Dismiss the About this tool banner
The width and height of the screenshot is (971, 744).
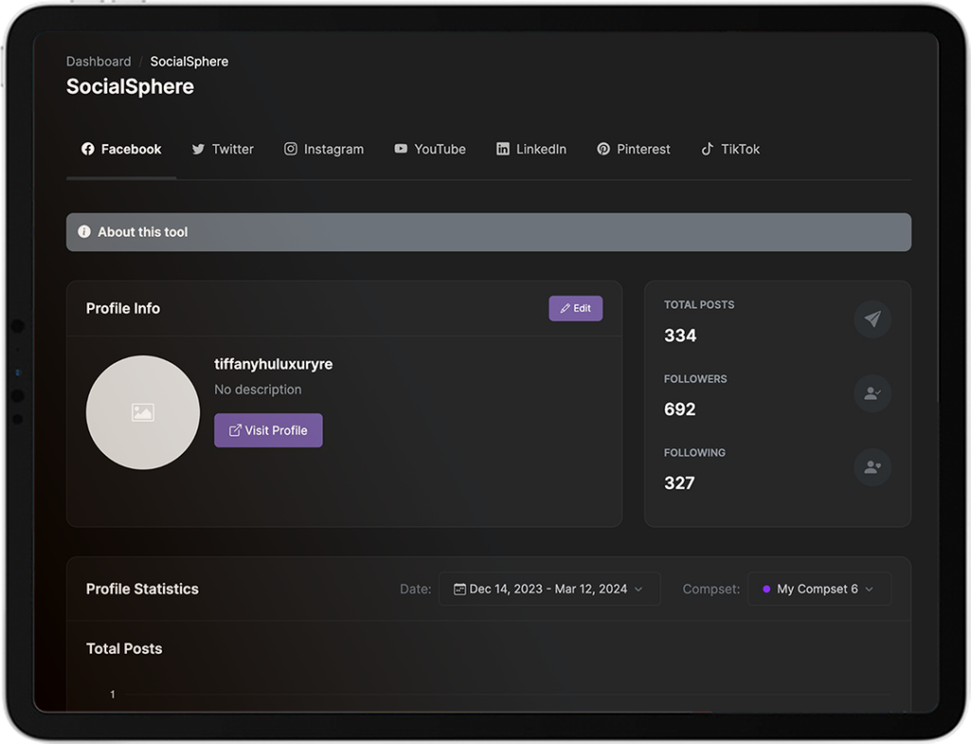(488, 231)
